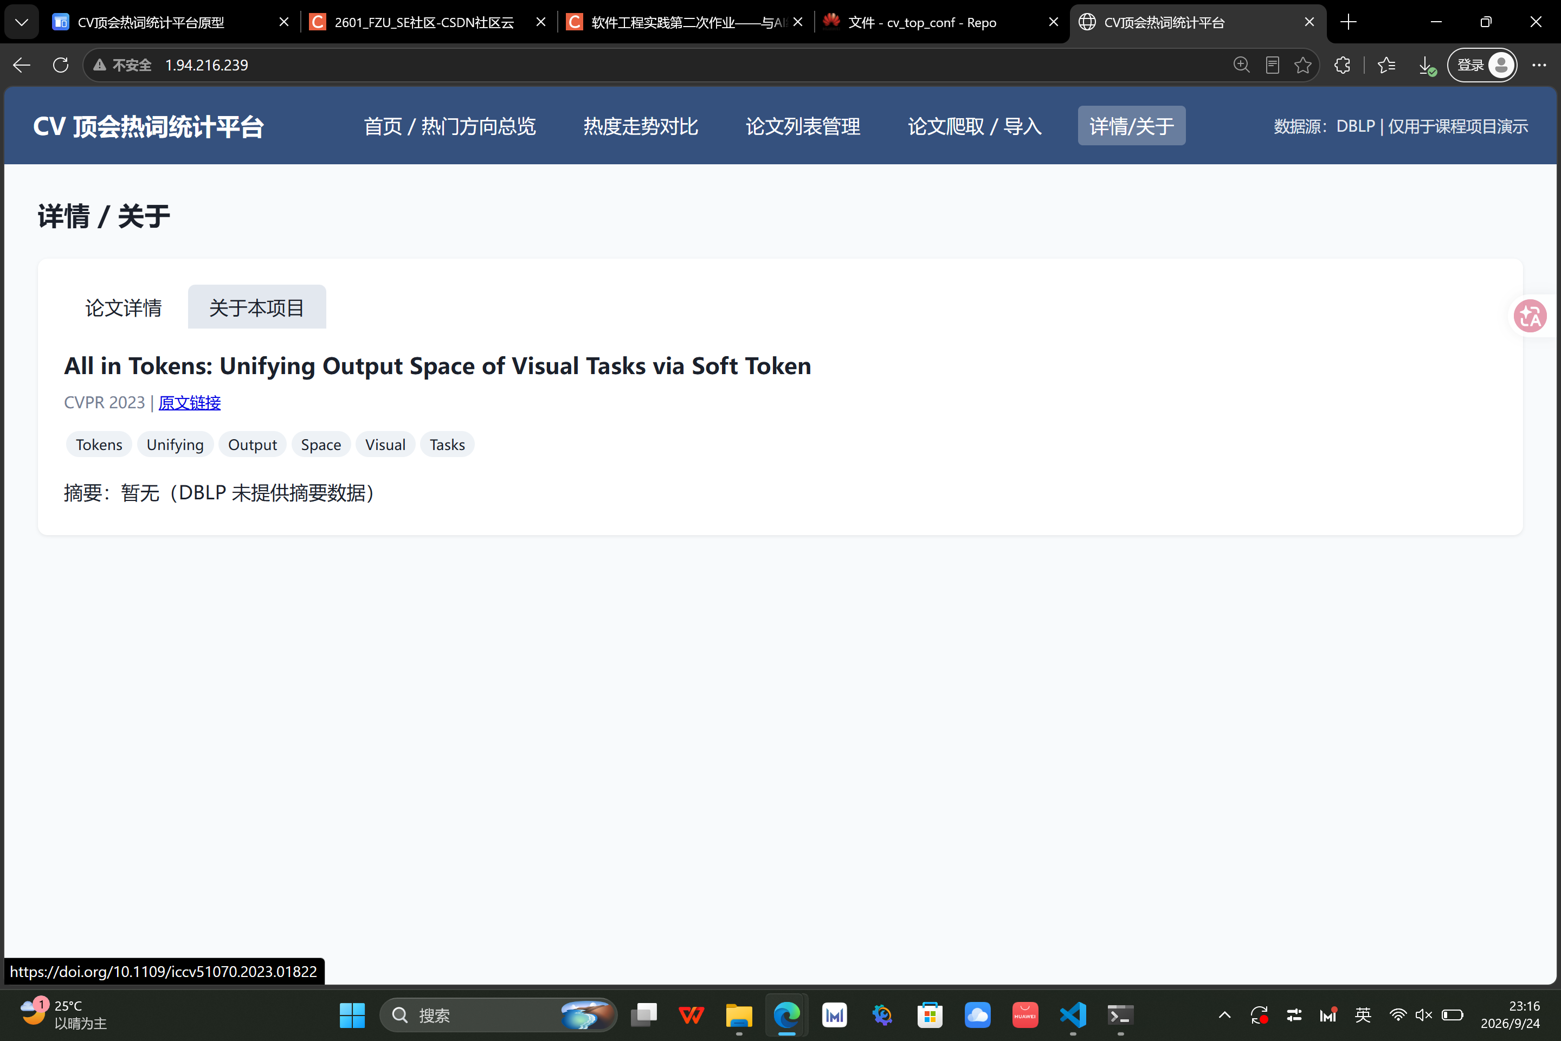Open Visual Studio Code from taskbar
The width and height of the screenshot is (1561, 1041).
coord(1073,1015)
